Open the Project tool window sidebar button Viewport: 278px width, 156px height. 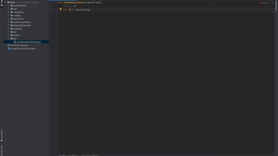pos(2,3)
